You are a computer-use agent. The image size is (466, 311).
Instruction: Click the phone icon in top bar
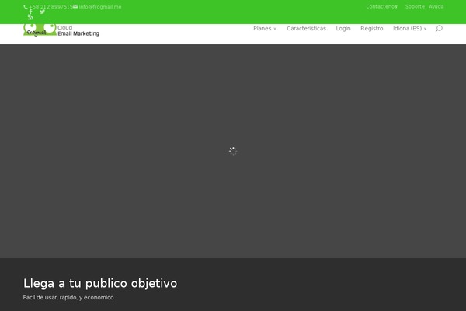tap(26, 7)
